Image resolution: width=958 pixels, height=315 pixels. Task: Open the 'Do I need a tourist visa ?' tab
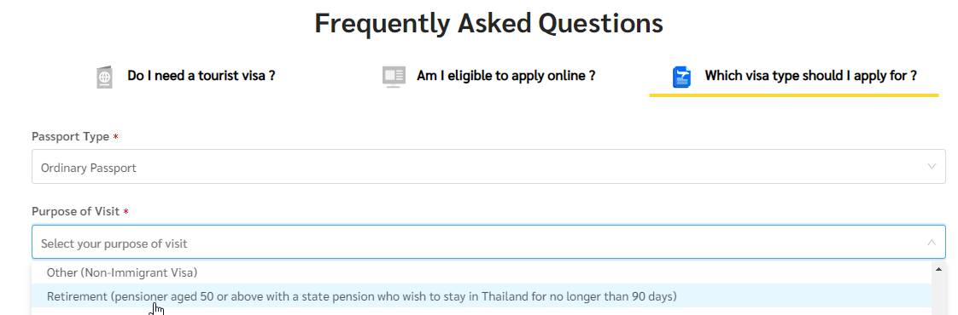tap(201, 76)
